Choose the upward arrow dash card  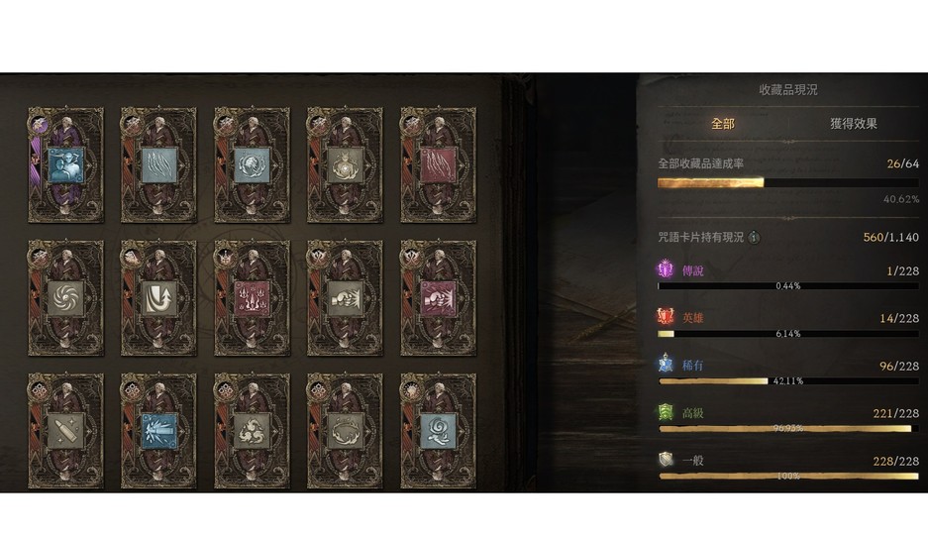158,297
